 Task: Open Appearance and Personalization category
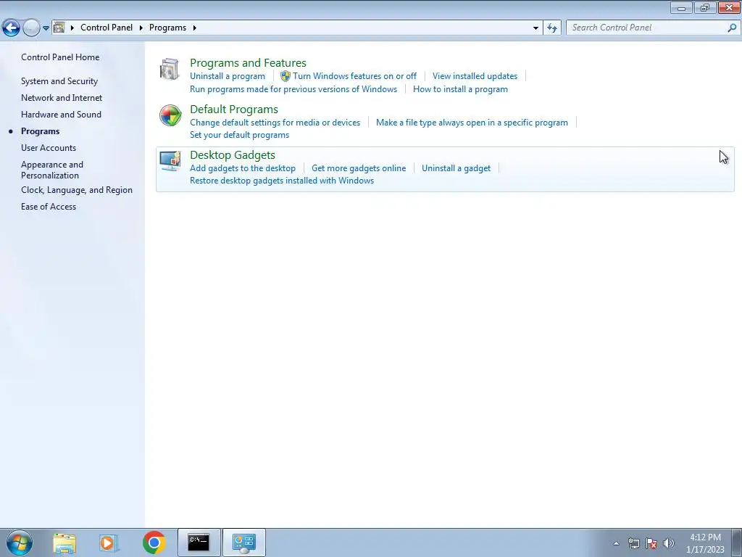click(x=52, y=170)
